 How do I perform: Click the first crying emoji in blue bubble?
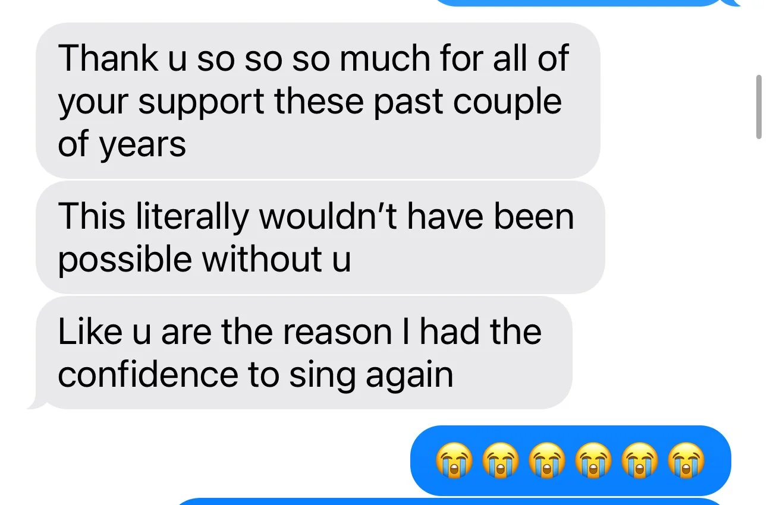click(455, 460)
